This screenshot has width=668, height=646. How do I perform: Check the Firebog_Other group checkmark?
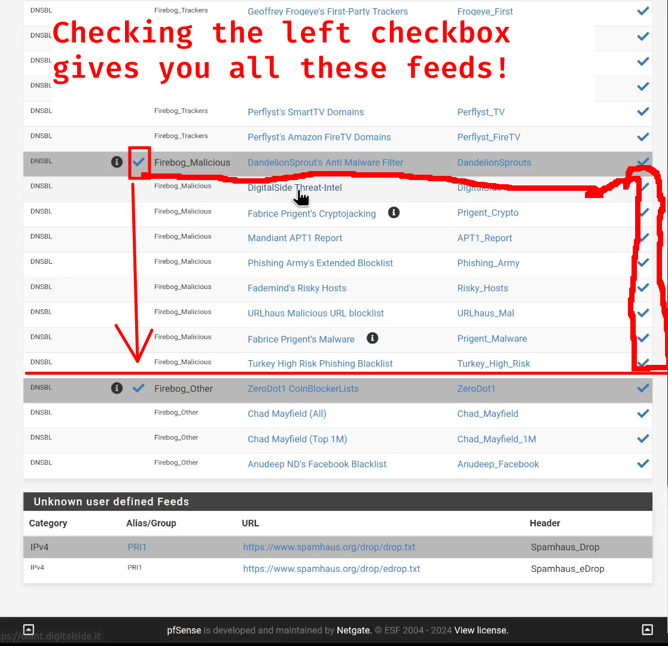[x=139, y=388]
